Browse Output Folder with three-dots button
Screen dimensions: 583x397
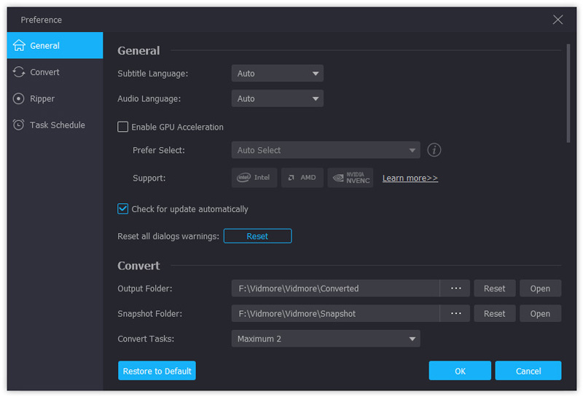[455, 288]
